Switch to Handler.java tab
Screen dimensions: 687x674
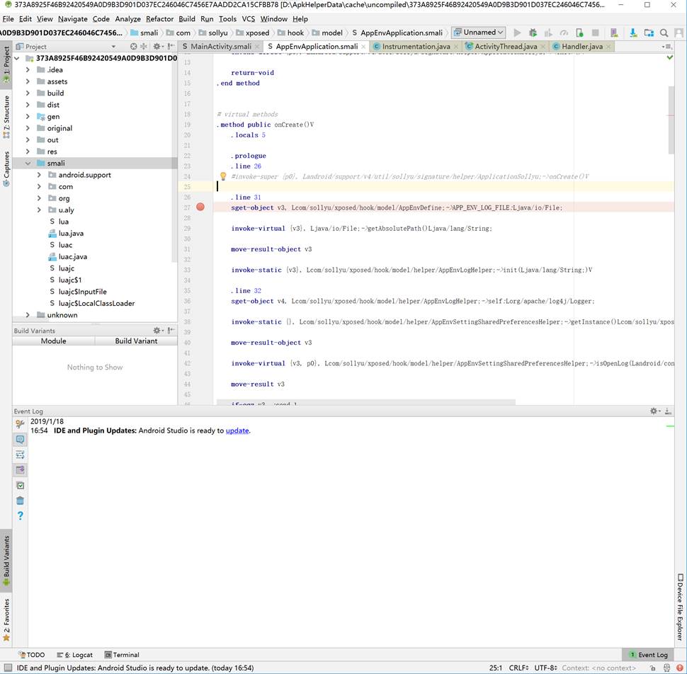[x=582, y=47]
